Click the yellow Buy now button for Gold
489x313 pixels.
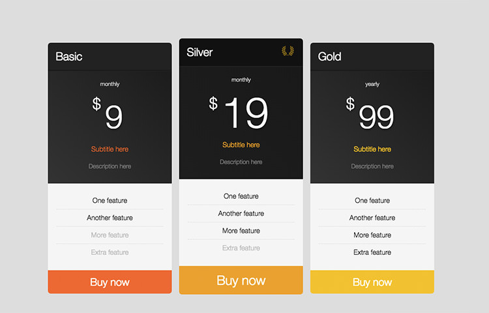(372, 282)
